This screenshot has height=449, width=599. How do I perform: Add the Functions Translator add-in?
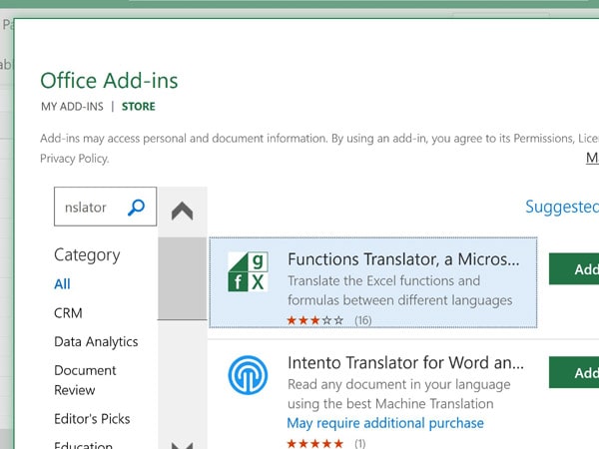pos(574,269)
